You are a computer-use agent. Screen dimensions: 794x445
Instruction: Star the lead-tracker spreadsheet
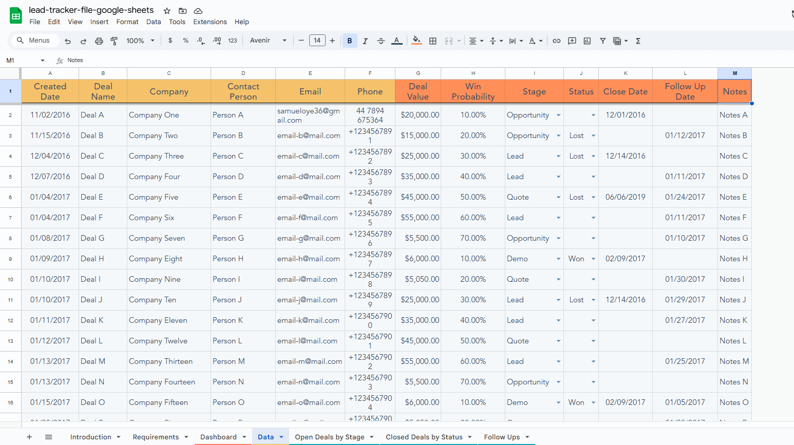click(166, 10)
